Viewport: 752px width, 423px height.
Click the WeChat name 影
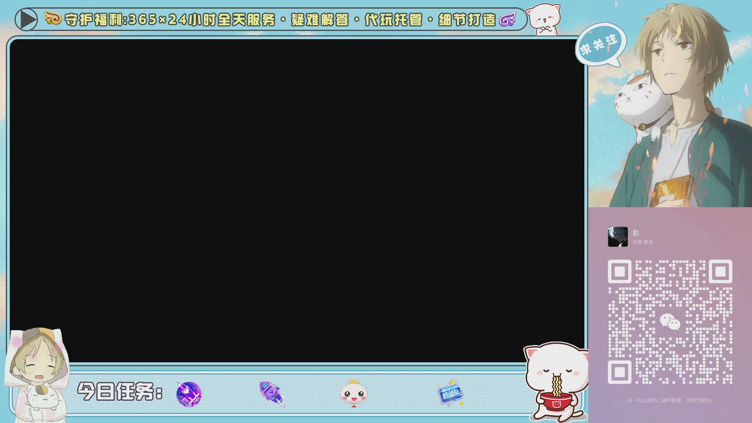pyautogui.click(x=636, y=233)
